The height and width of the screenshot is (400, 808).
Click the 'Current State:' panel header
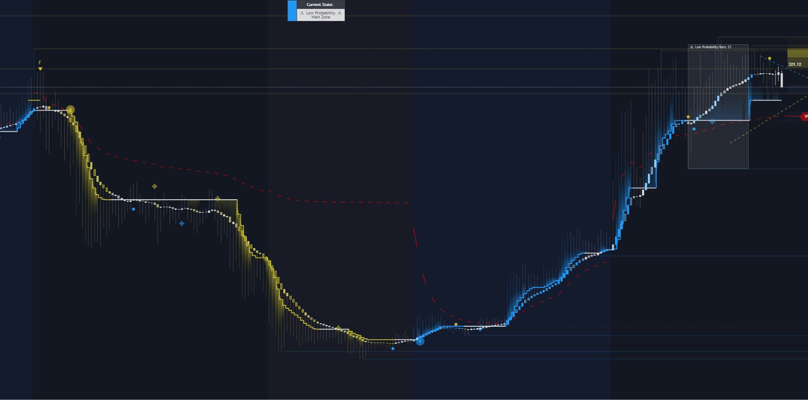(320, 4)
